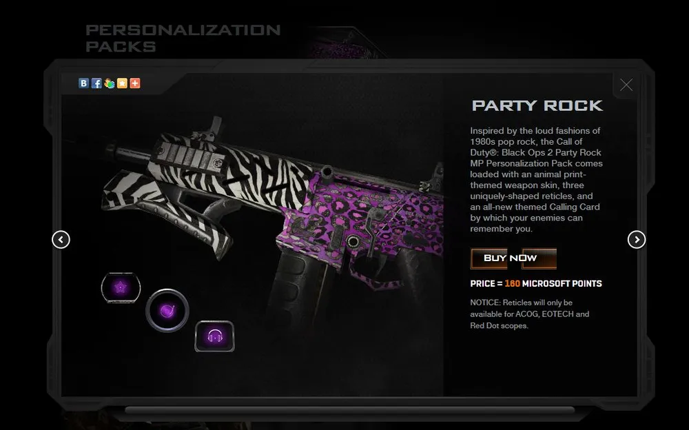Click the horizontal scrollbar below the panel
This screenshot has width=689, height=430.
coord(350,410)
